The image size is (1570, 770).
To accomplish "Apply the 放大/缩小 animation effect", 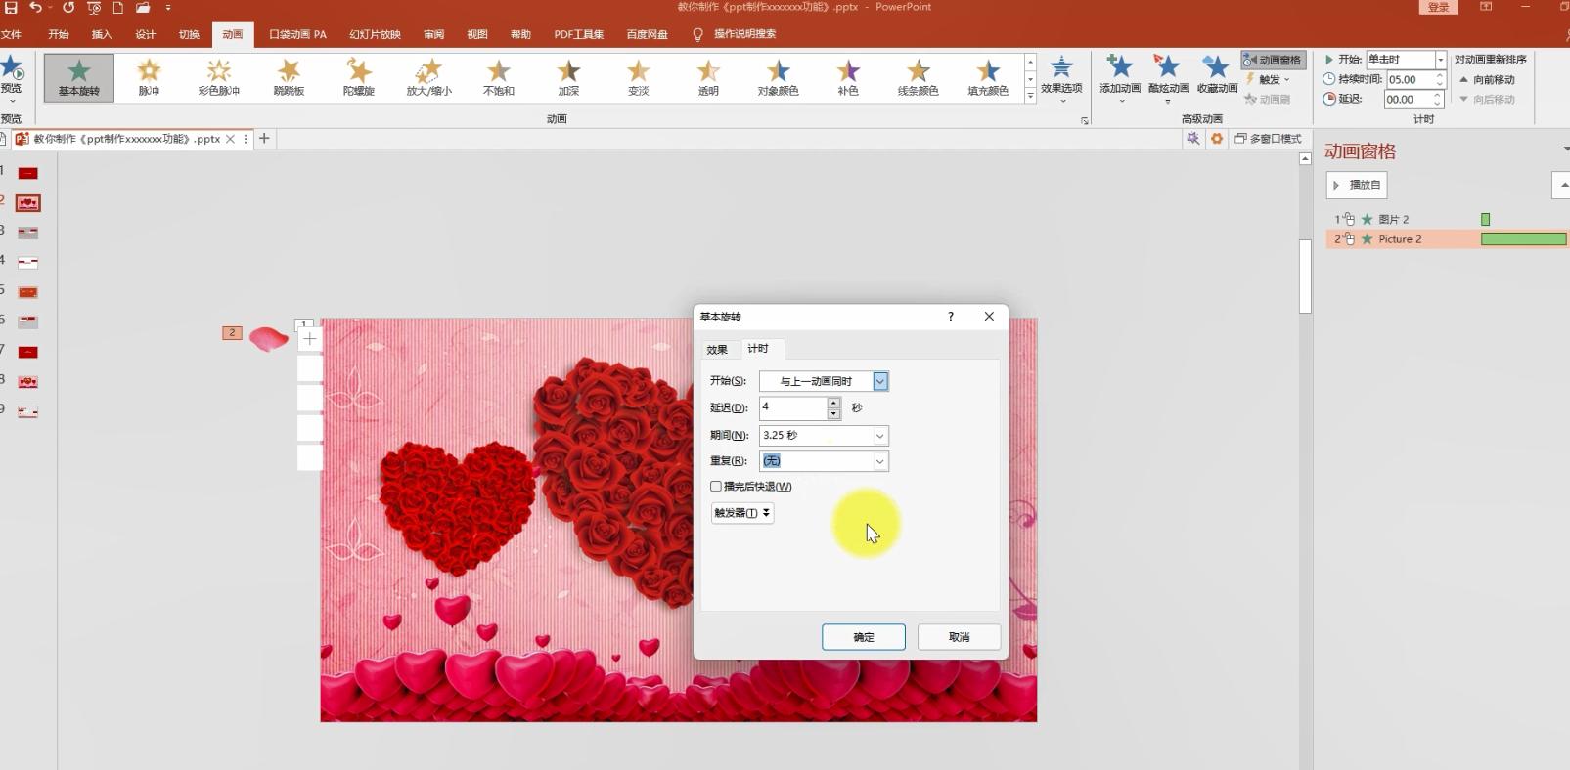I will [x=429, y=77].
